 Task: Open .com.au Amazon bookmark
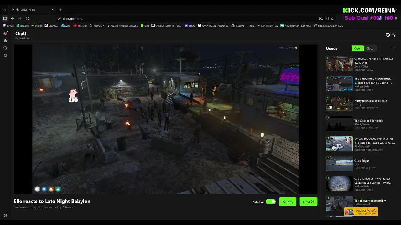[x=51, y=26]
